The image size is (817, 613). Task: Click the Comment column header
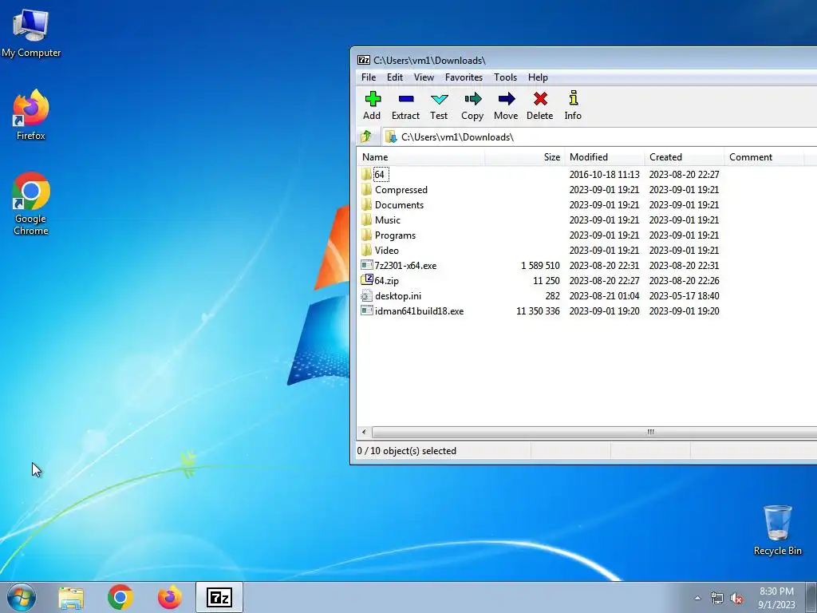point(764,157)
